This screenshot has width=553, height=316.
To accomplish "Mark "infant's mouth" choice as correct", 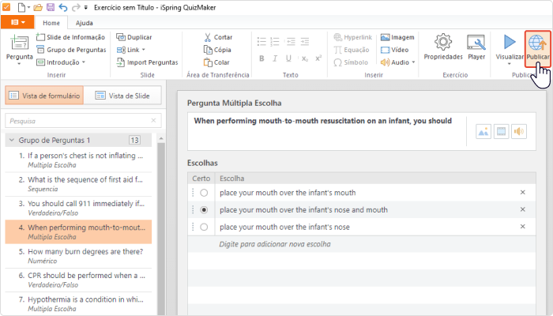I will point(204,193).
